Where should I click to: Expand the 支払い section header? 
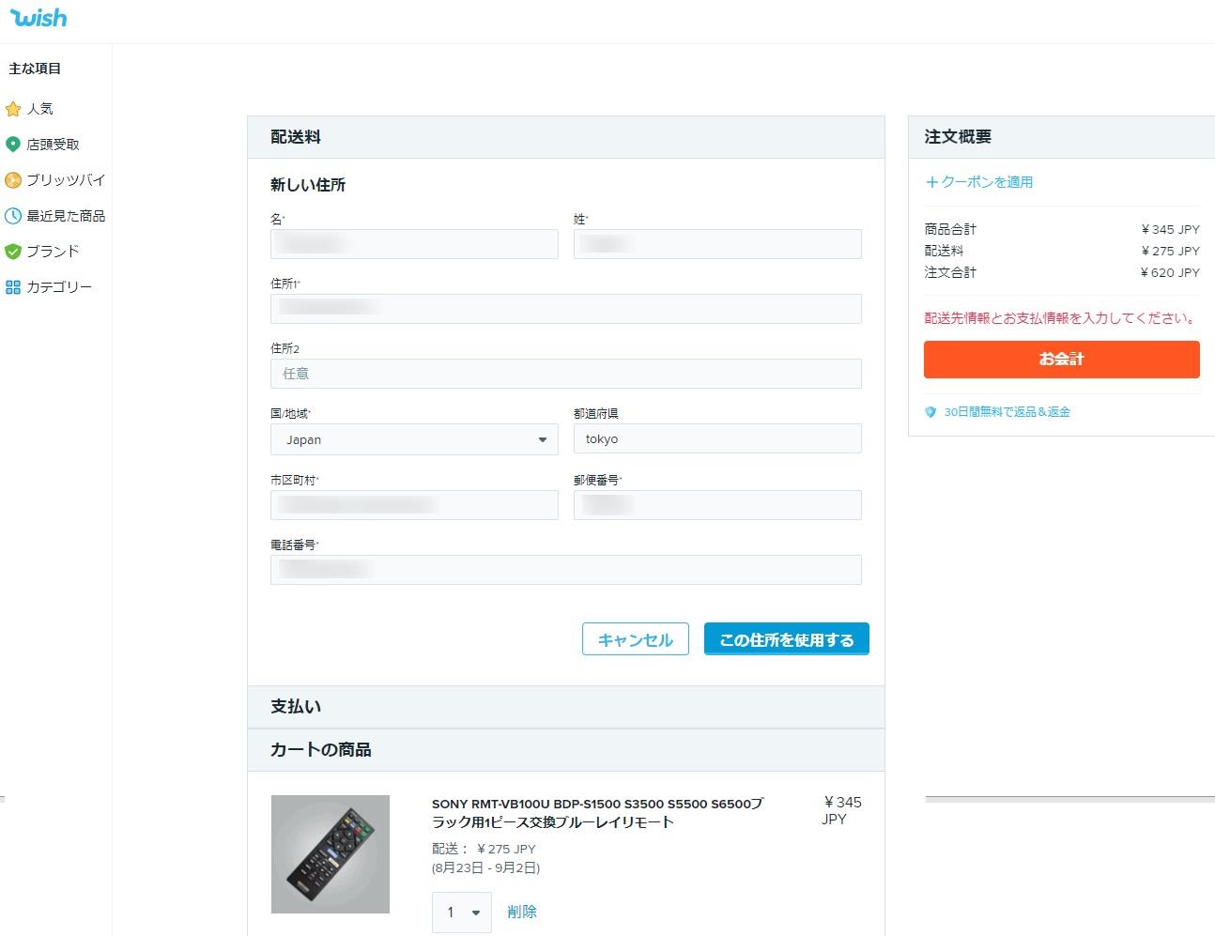point(565,707)
